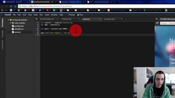Open the Net bookmark

tap(13, 10)
